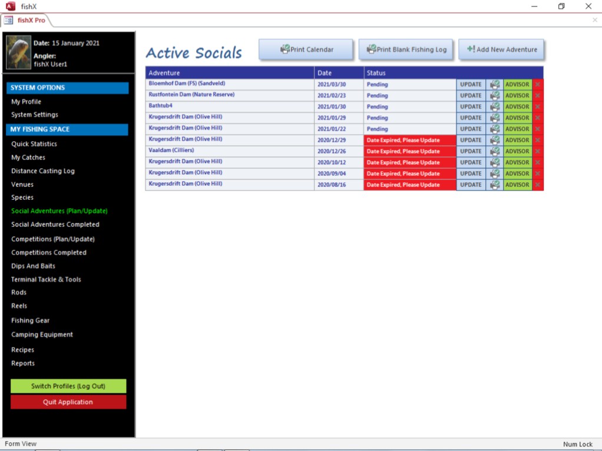602x451 pixels.
Task: Go to Quick Statistics
Action: tap(34, 144)
